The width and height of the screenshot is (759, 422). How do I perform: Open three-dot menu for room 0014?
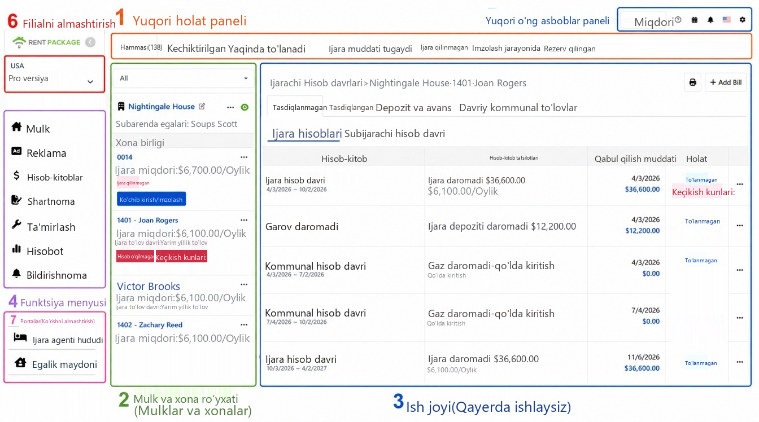coord(244,157)
